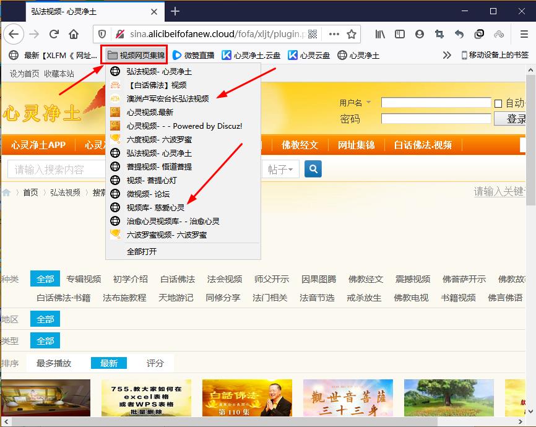Open 心灵净土.云盘 bookmark
This screenshot has height=427, width=536.
[251, 55]
